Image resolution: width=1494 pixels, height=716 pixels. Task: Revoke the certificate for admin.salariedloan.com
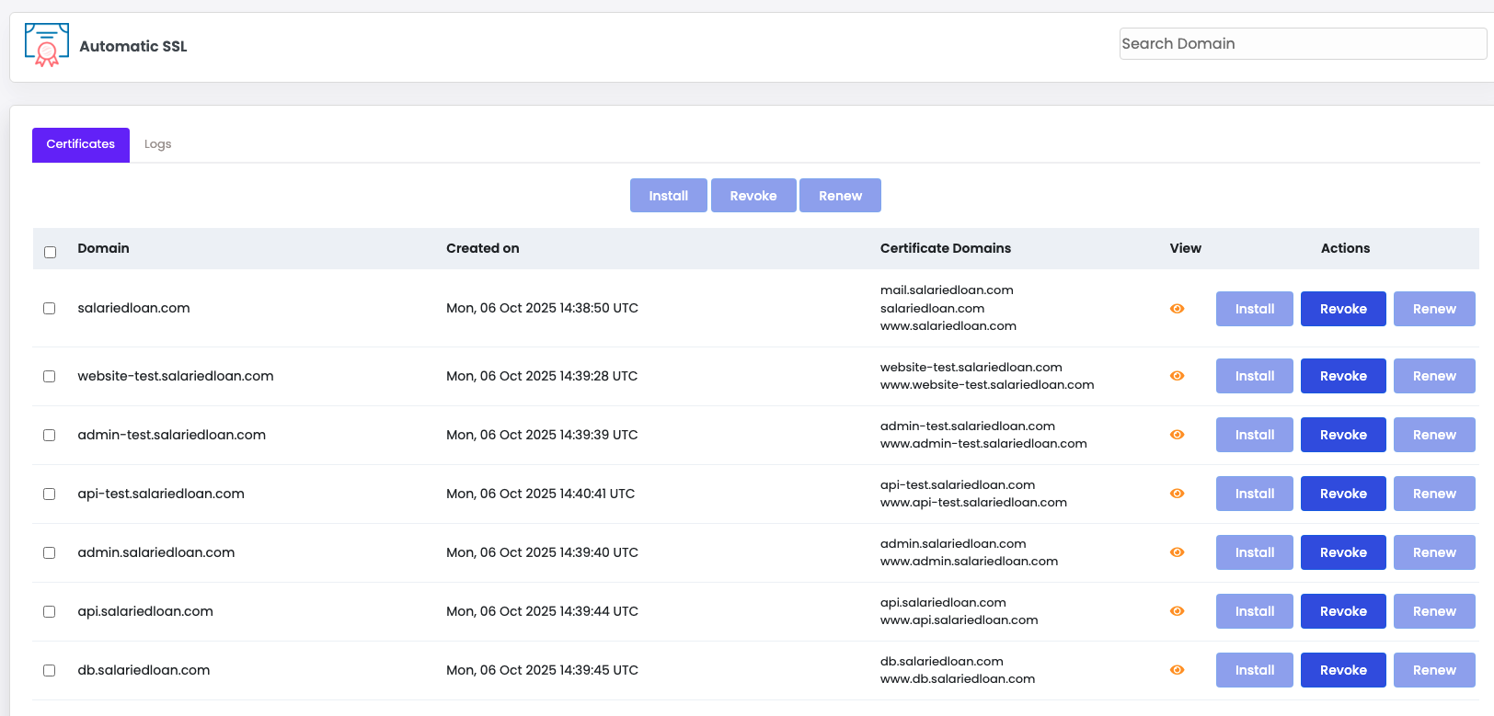(x=1342, y=552)
